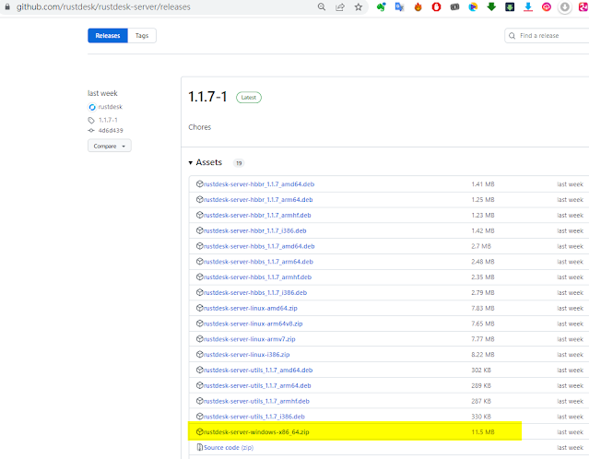The height and width of the screenshot is (459, 589).
Task: Click the file icon beside Source code (zip)
Action: [200, 447]
